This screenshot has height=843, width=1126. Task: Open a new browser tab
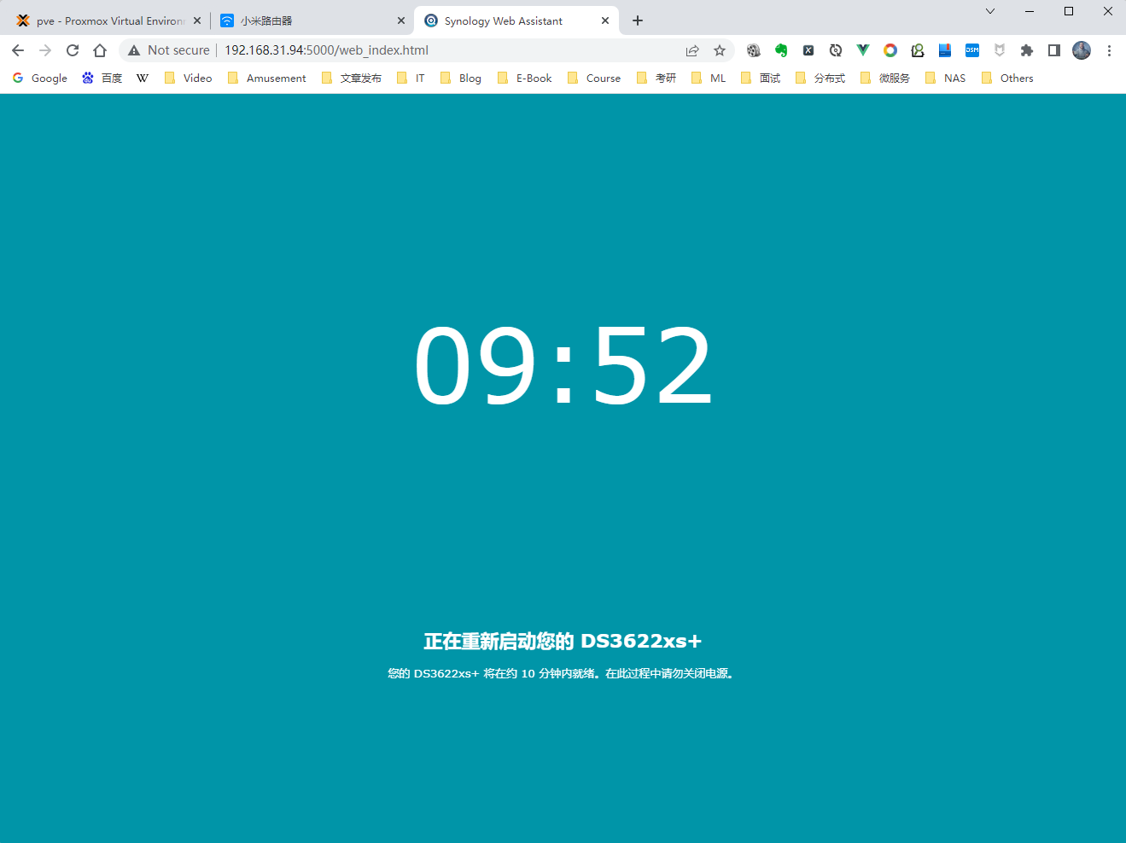pyautogui.click(x=638, y=20)
